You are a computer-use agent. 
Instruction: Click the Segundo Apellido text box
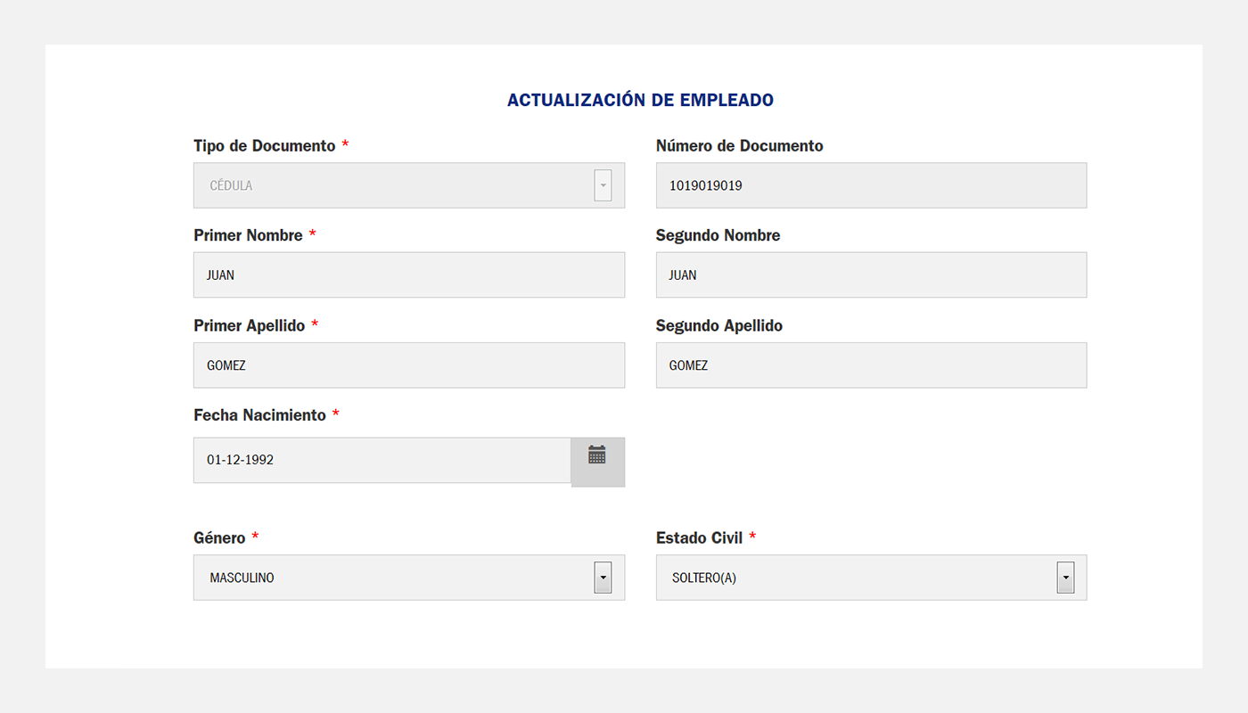point(871,365)
